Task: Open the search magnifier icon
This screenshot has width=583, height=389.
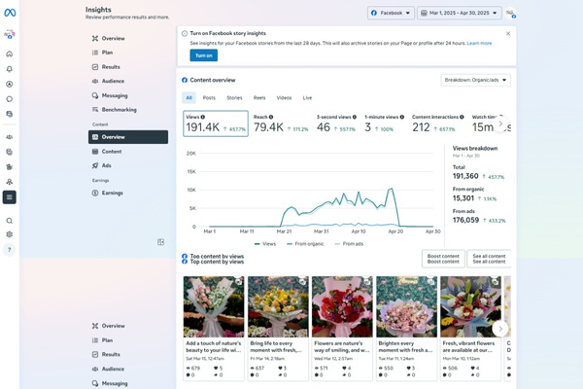Action: tap(9, 221)
